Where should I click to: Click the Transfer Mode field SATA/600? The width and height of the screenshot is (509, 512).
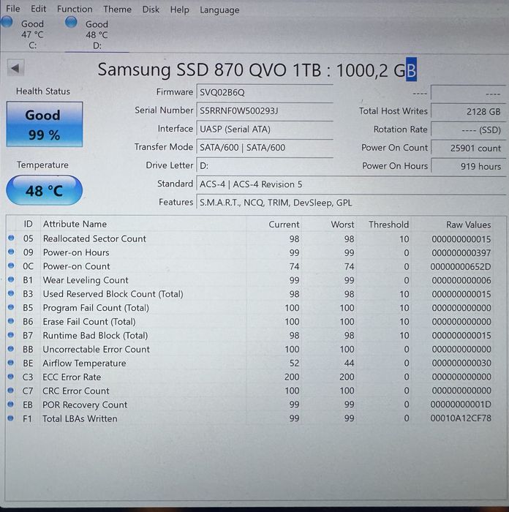265,148
